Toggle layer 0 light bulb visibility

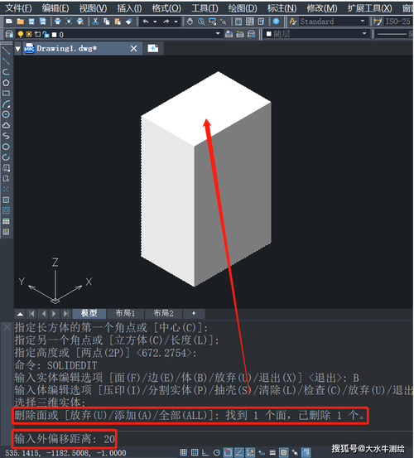pos(20,34)
